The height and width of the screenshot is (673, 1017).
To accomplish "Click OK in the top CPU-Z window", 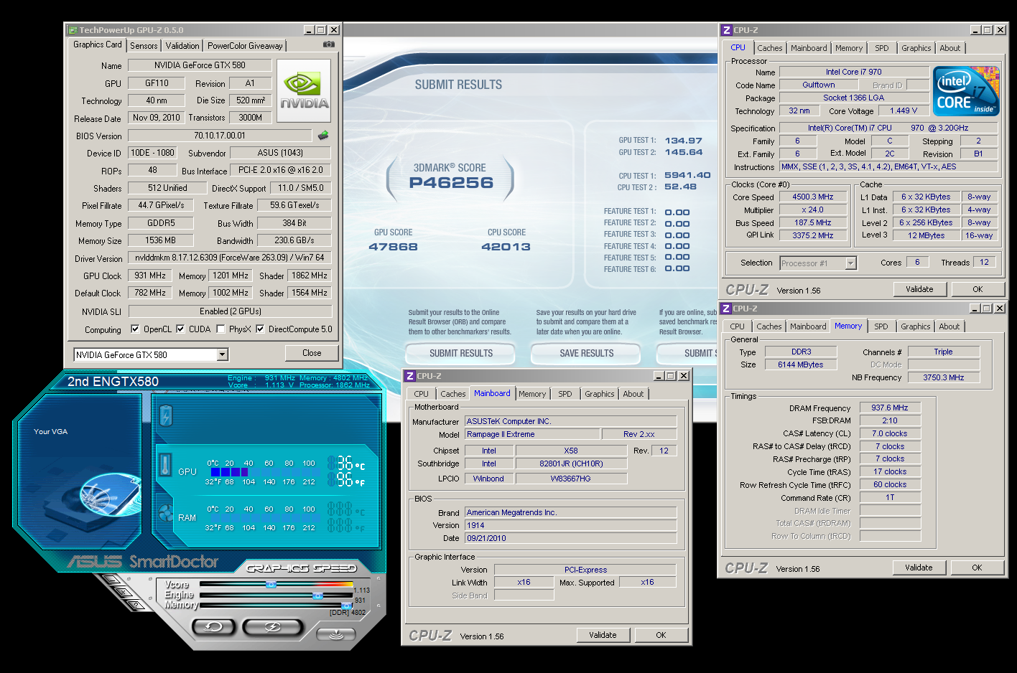I will tap(977, 289).
